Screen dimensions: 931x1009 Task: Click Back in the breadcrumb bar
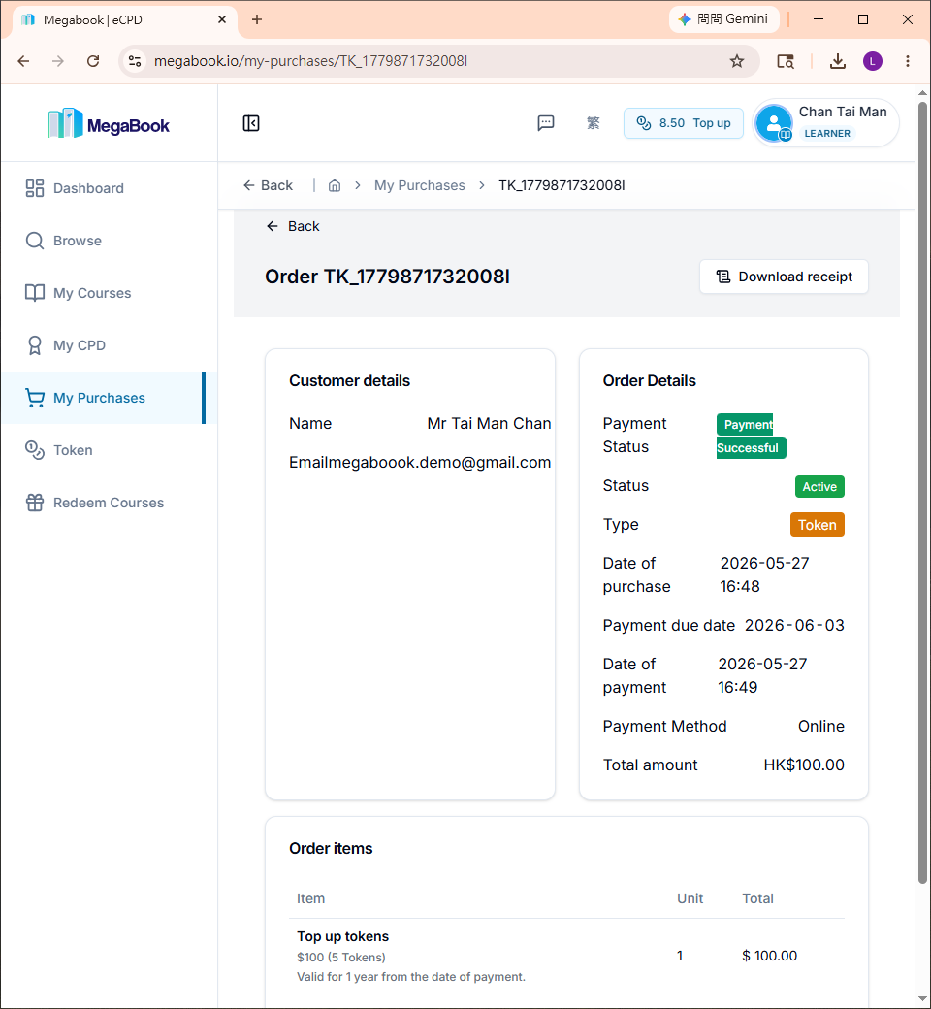point(268,185)
